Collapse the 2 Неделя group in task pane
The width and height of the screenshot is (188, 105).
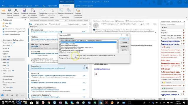(x=162, y=83)
